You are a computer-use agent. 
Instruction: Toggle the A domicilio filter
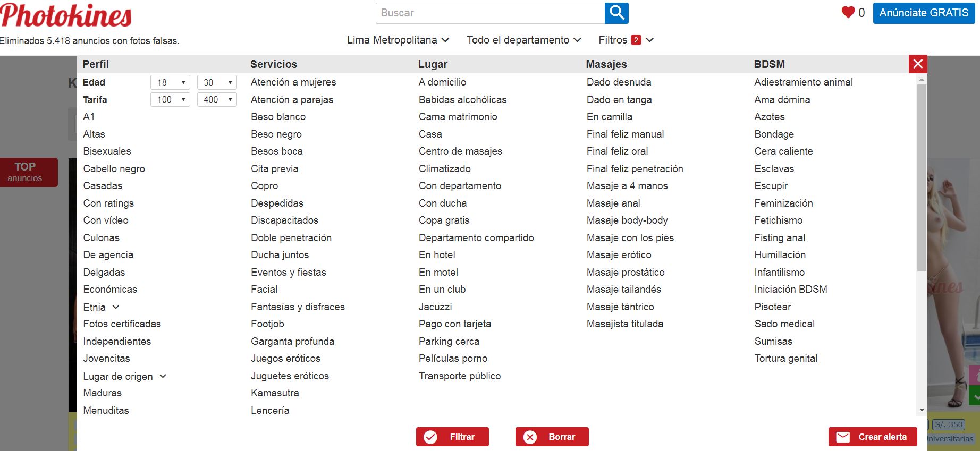[442, 82]
